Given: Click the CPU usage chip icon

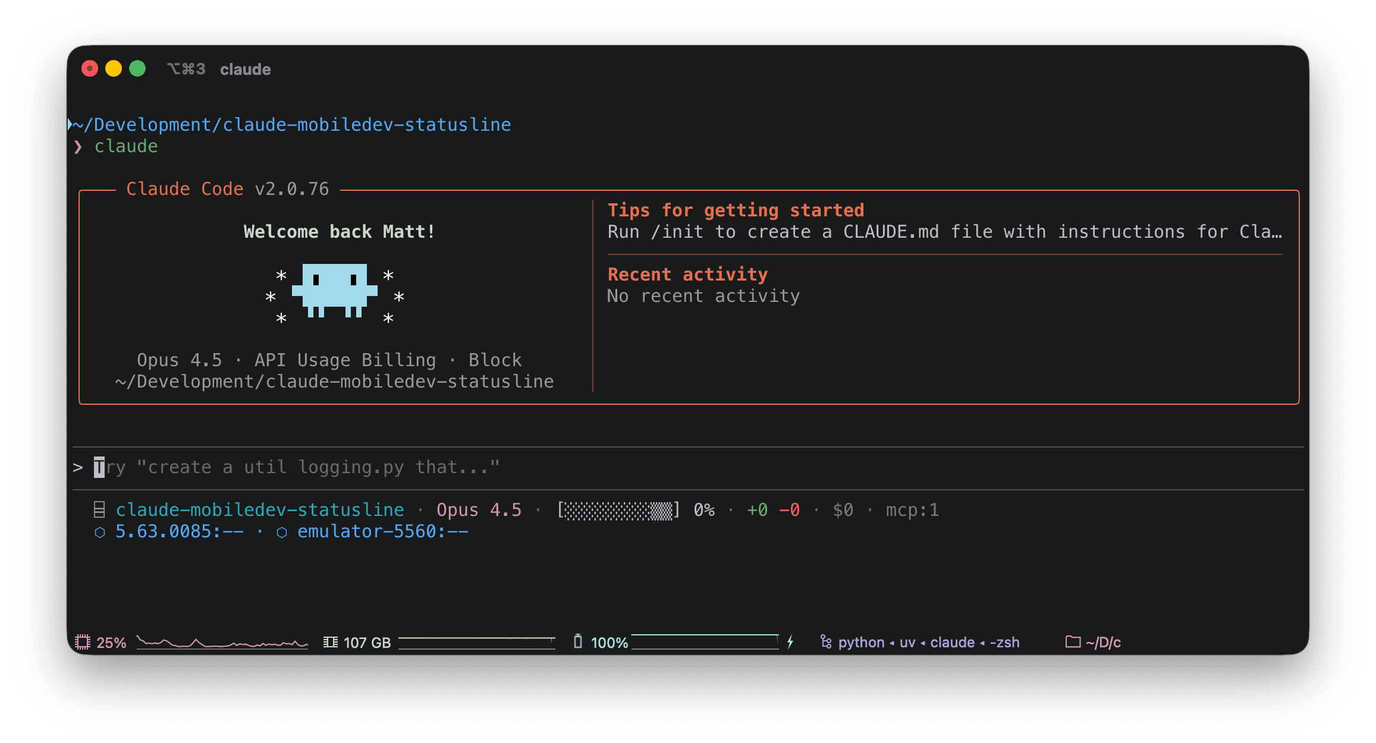Looking at the screenshot, I should (x=83, y=642).
